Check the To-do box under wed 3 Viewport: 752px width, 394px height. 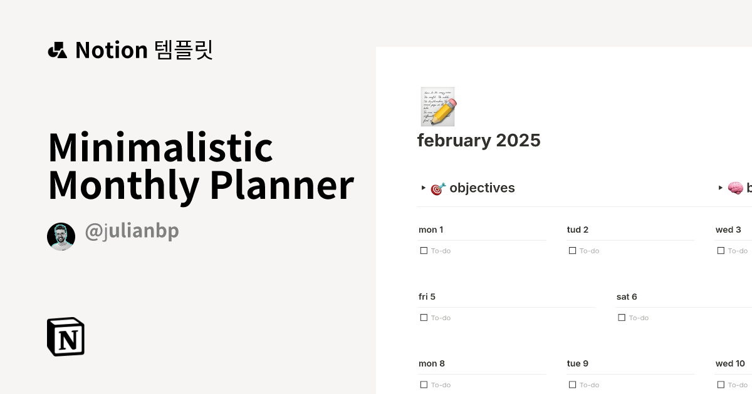[x=721, y=250]
